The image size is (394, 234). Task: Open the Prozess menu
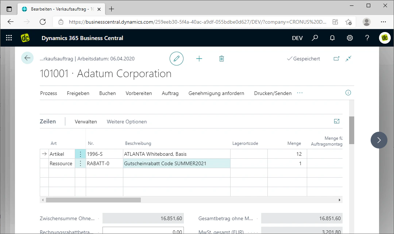tap(49, 93)
